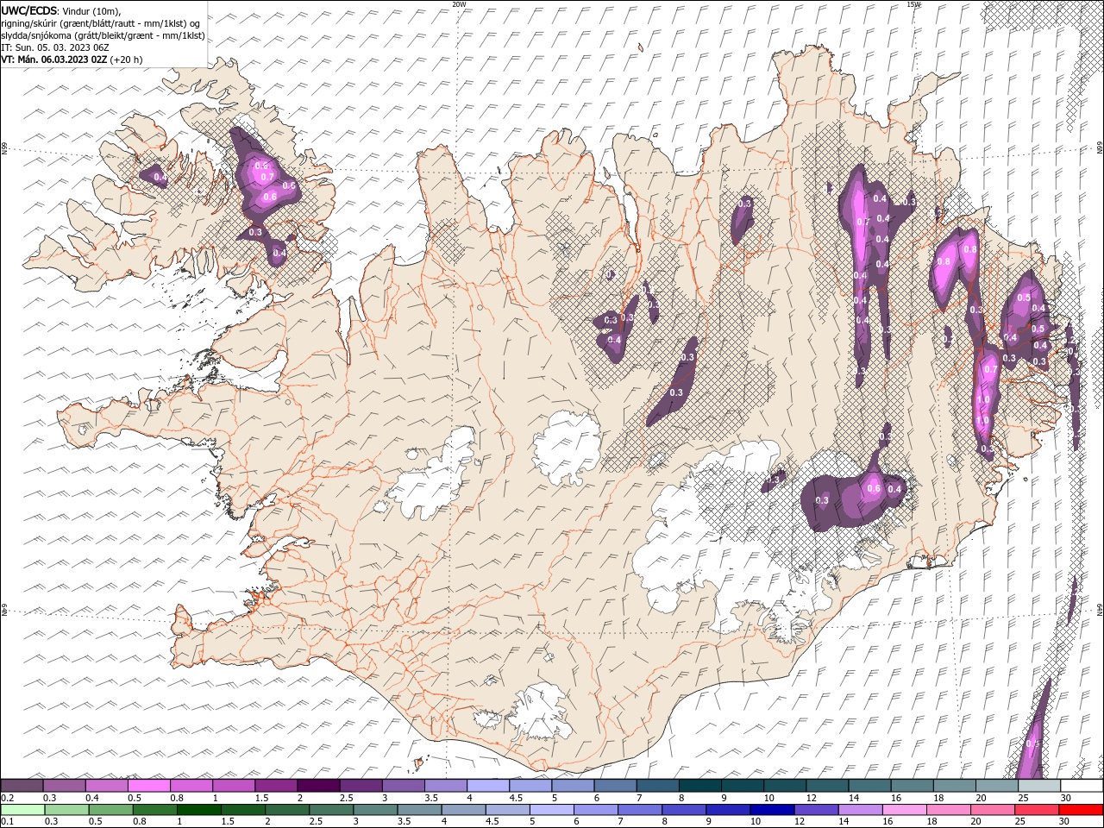Select the 14 light purple rain scale swatch
Viewport: 1104px width, 828px height.
coord(858,810)
